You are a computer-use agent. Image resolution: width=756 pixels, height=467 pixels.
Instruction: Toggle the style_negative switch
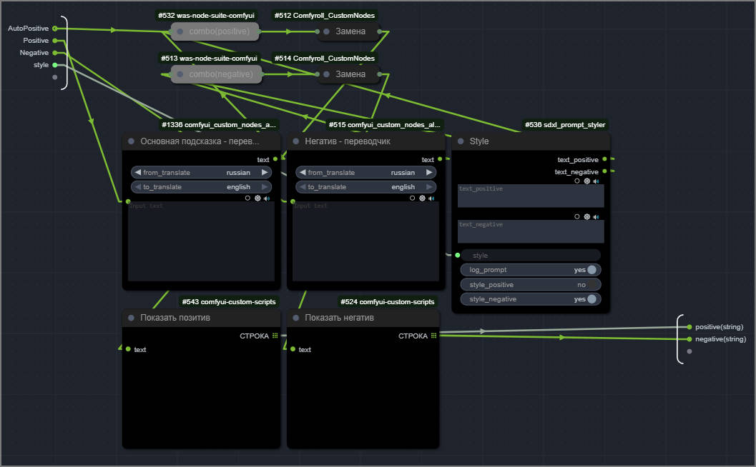(x=591, y=299)
